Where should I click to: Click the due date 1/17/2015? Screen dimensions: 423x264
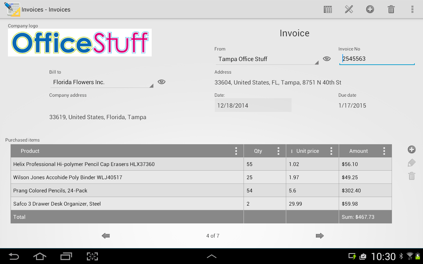coord(352,106)
